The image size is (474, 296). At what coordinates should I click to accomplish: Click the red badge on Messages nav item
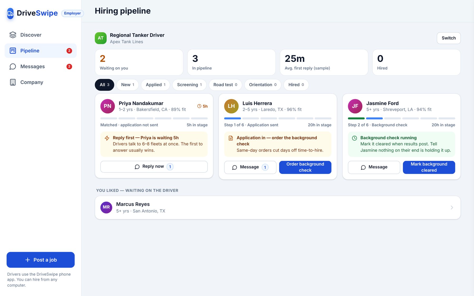[x=69, y=67]
